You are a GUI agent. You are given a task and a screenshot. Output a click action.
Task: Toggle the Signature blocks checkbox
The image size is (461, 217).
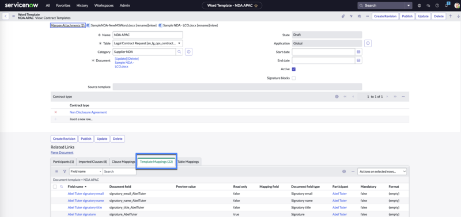pyautogui.click(x=294, y=78)
